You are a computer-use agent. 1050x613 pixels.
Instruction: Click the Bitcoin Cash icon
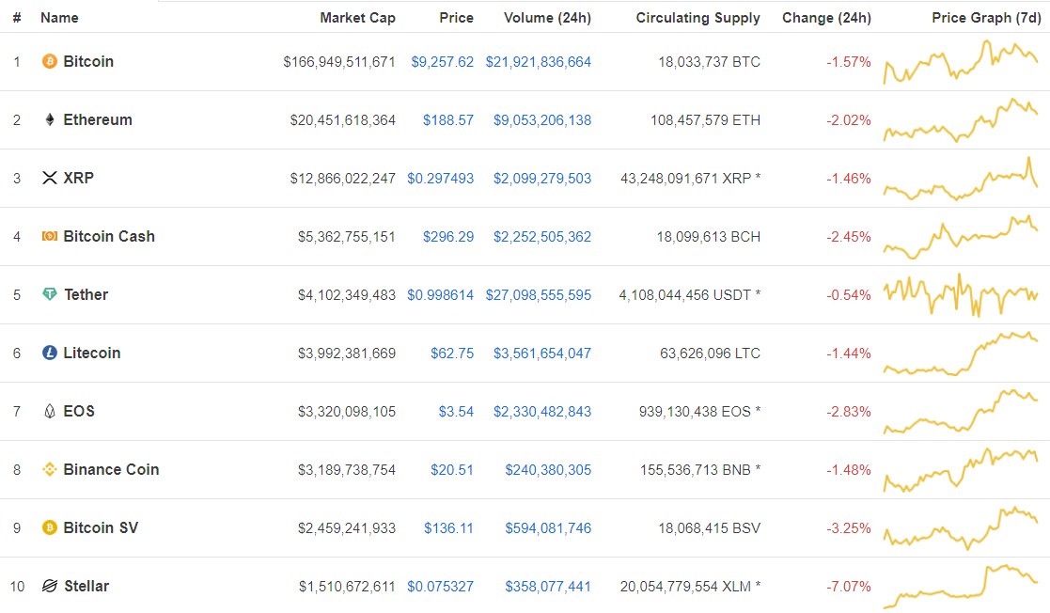coord(50,237)
